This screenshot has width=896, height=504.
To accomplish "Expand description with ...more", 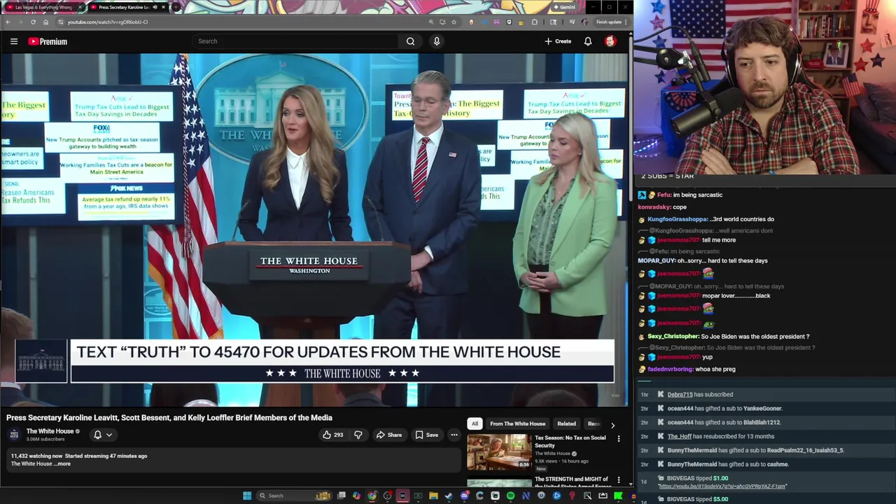I will click(63, 463).
